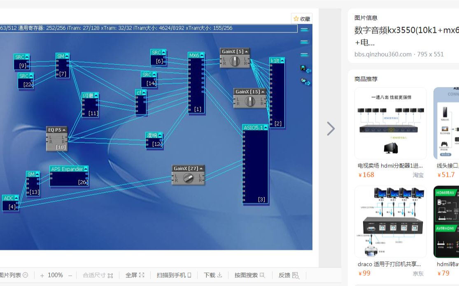The width and height of the screenshot is (459, 286).
Task: Click the SRC [9] sample rate converter
Action: [x=21, y=61]
